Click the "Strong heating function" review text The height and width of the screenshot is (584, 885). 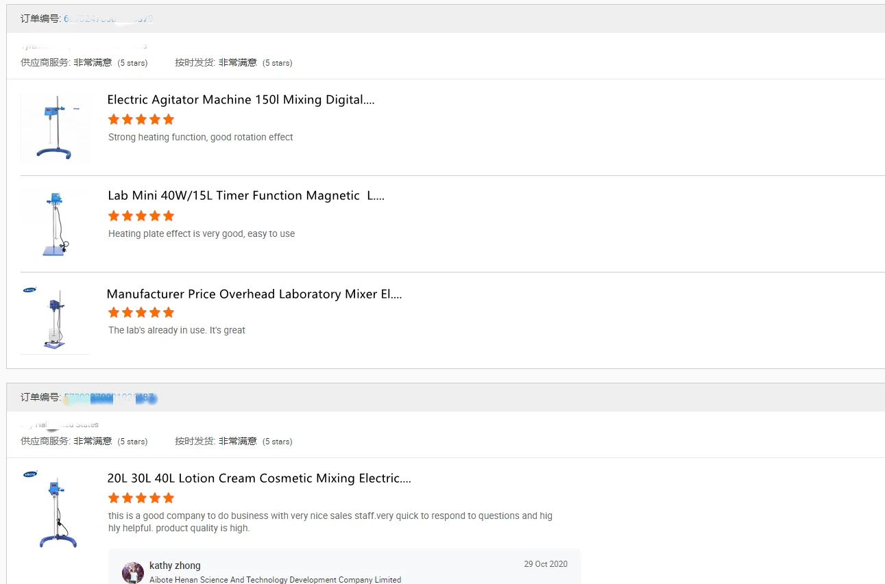tap(200, 138)
